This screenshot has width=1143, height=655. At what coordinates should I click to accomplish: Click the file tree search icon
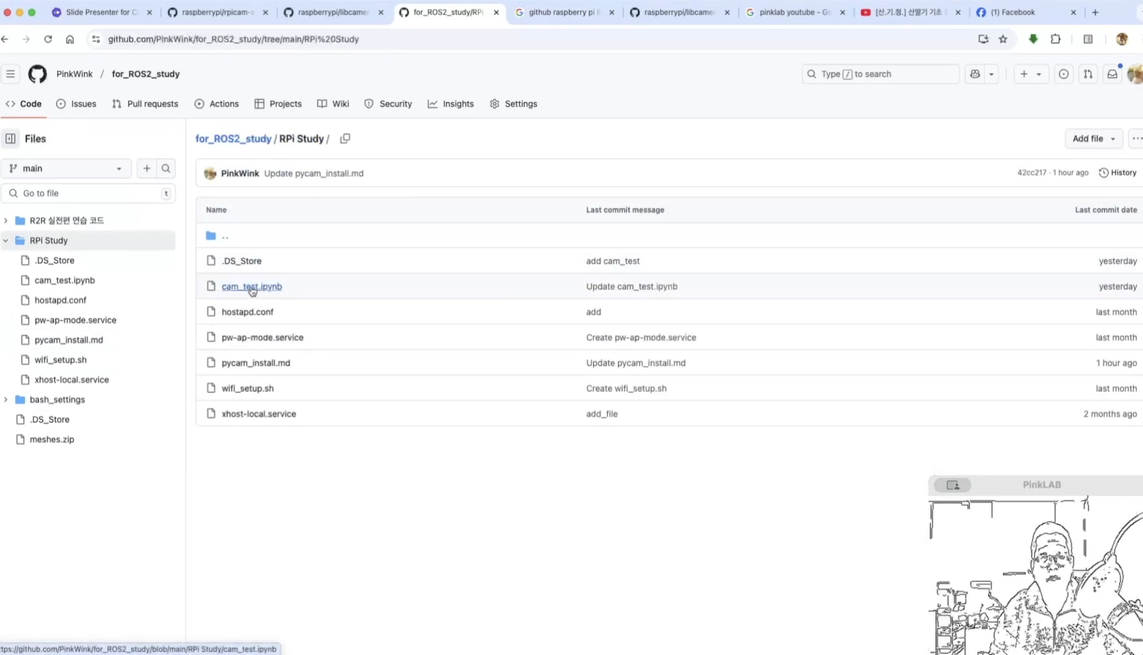(166, 168)
